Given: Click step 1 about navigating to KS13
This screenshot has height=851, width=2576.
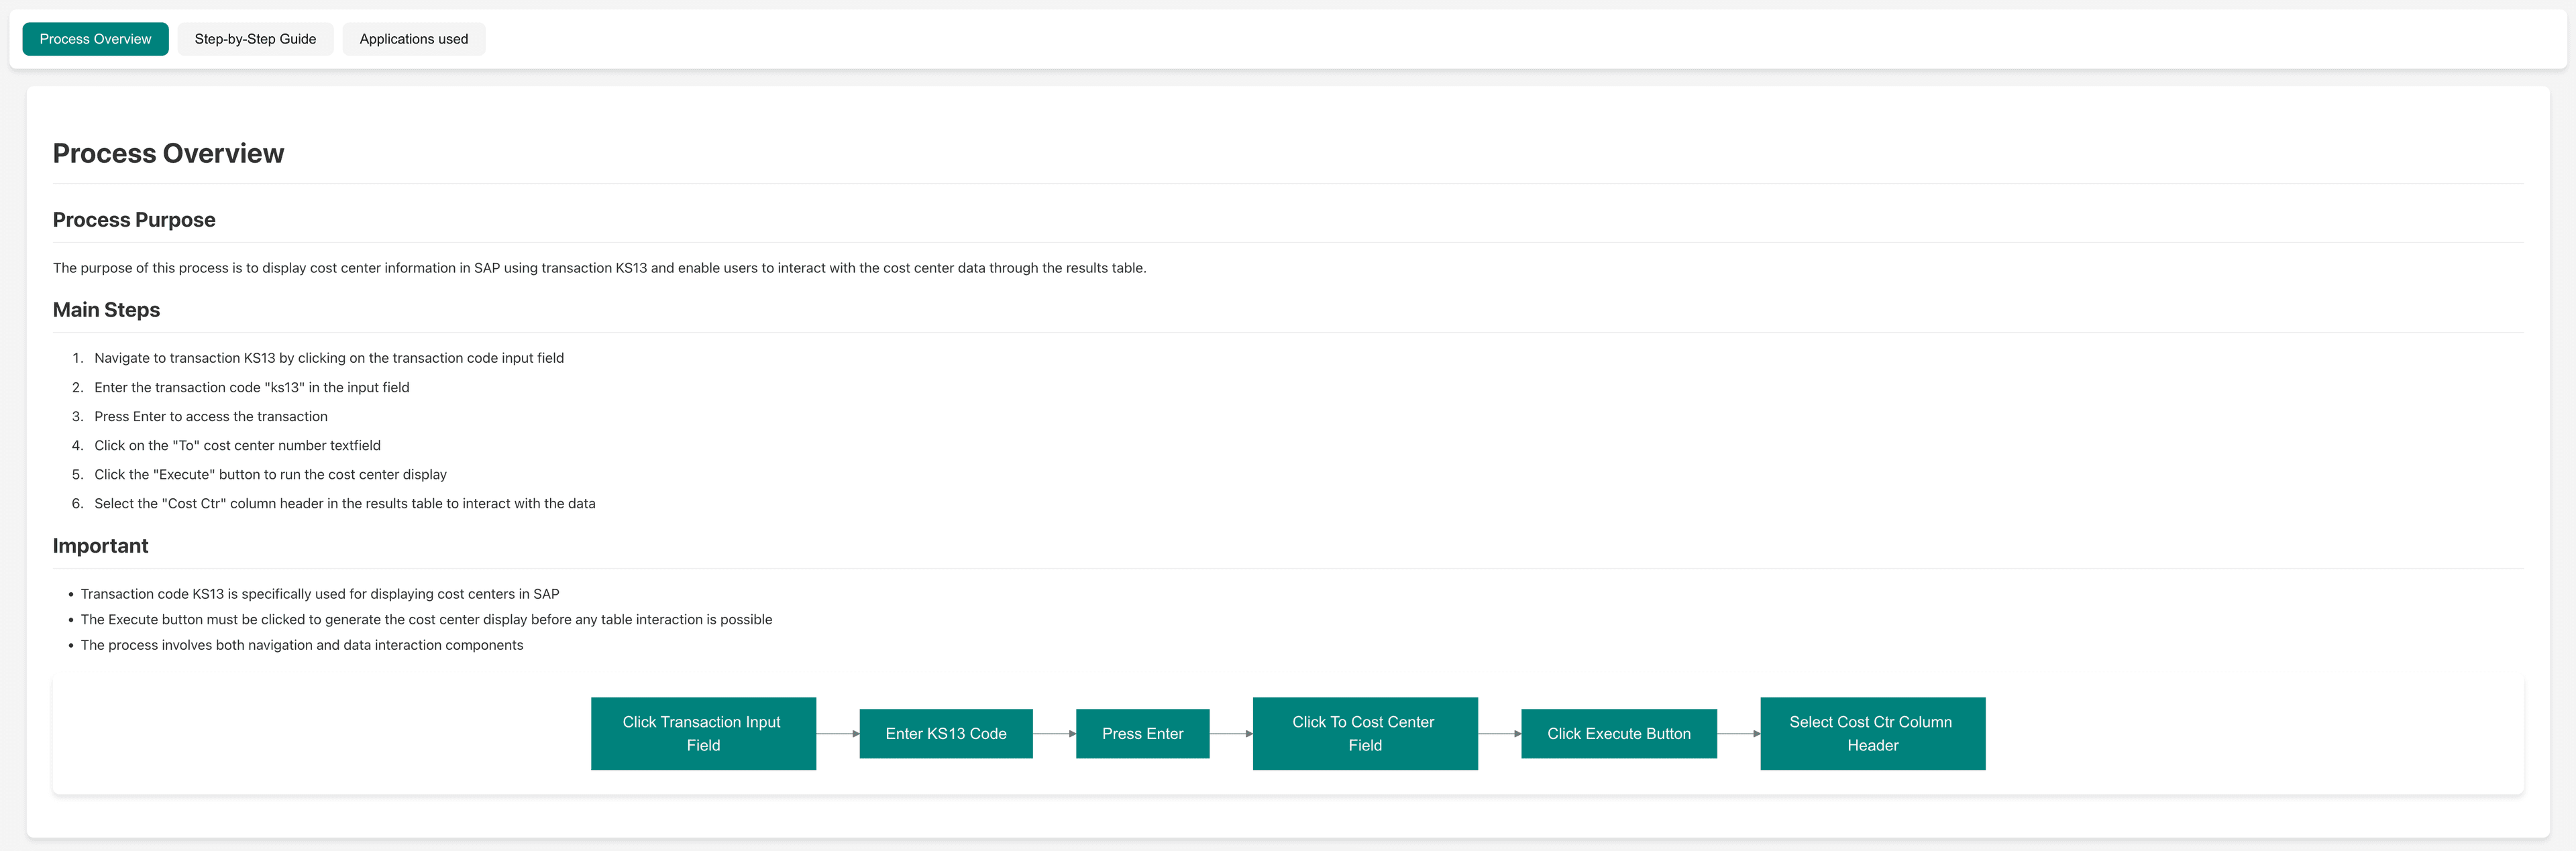Looking at the screenshot, I should (329, 358).
